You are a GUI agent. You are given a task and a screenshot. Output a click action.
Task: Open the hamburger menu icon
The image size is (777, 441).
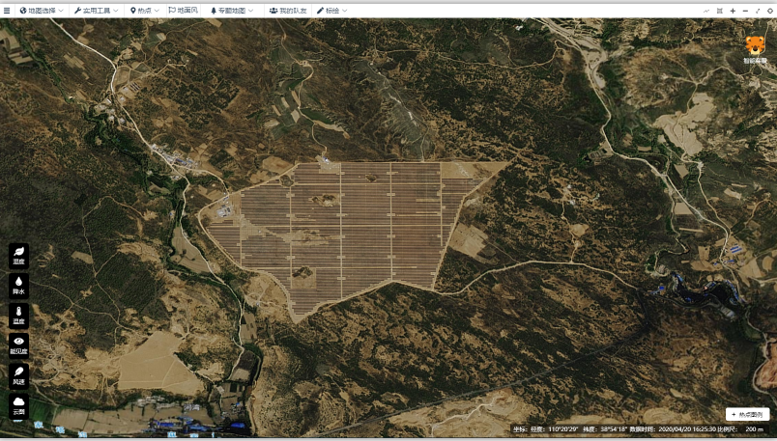[x=8, y=10]
